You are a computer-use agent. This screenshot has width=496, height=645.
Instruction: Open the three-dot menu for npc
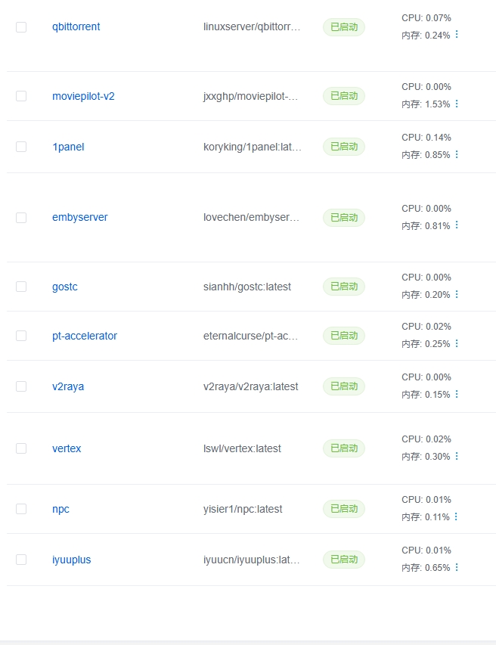[456, 516]
